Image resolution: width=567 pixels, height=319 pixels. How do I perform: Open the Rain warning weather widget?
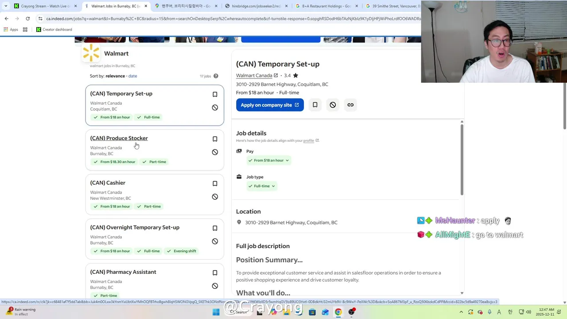coord(20,312)
